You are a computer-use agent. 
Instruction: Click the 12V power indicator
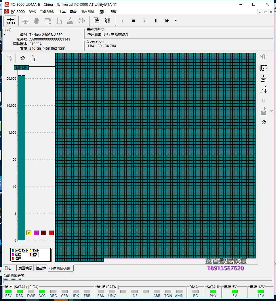(260, 292)
